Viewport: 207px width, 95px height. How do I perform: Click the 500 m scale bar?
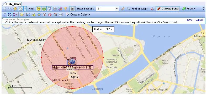pos(20,87)
